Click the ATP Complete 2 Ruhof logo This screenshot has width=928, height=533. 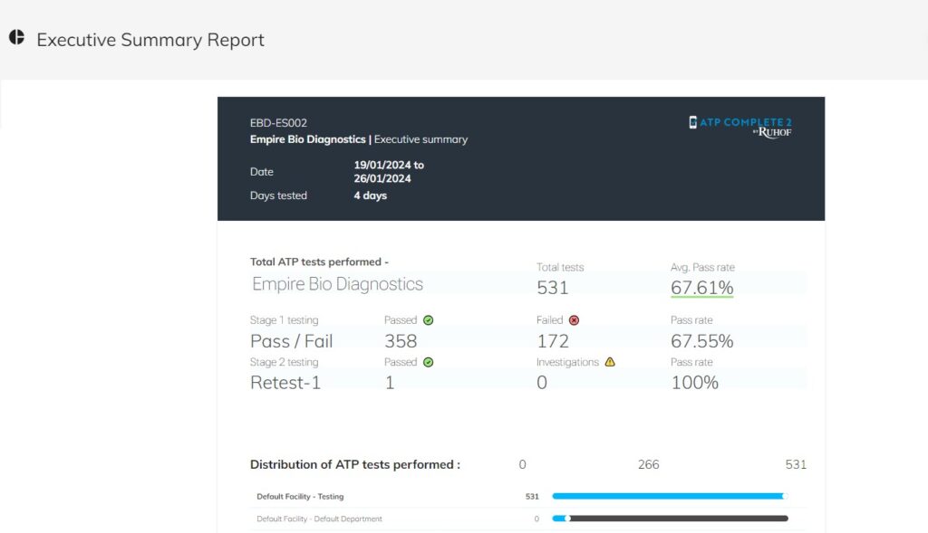740,127
